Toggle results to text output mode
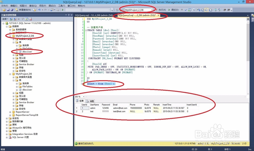Image resolution: width=254 pixels, height=151 pixels. tap(202, 10)
